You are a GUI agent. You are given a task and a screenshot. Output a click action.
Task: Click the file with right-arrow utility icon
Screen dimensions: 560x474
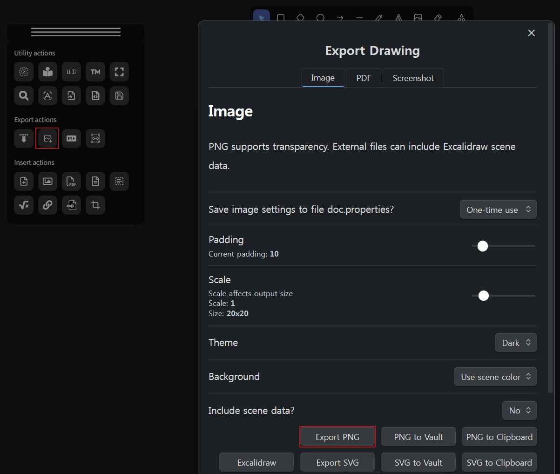click(71, 95)
